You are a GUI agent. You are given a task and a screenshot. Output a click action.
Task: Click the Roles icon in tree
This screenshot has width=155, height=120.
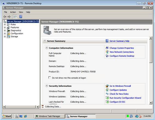[x=8, y=24]
